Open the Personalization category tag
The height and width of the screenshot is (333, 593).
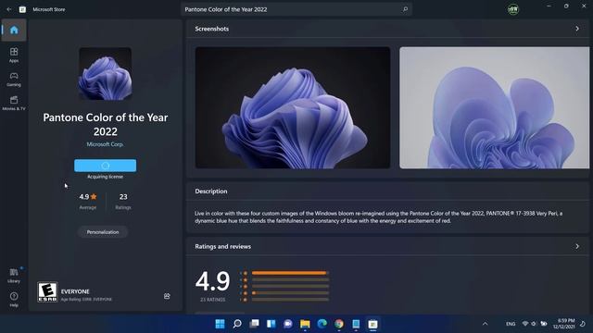(x=103, y=232)
